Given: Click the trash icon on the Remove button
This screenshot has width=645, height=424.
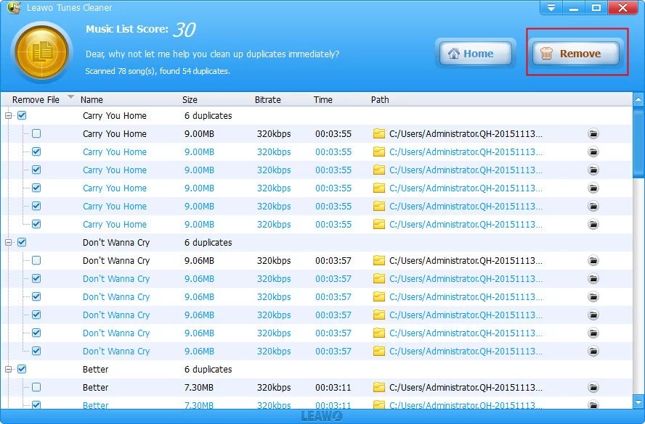Looking at the screenshot, I should (546, 53).
